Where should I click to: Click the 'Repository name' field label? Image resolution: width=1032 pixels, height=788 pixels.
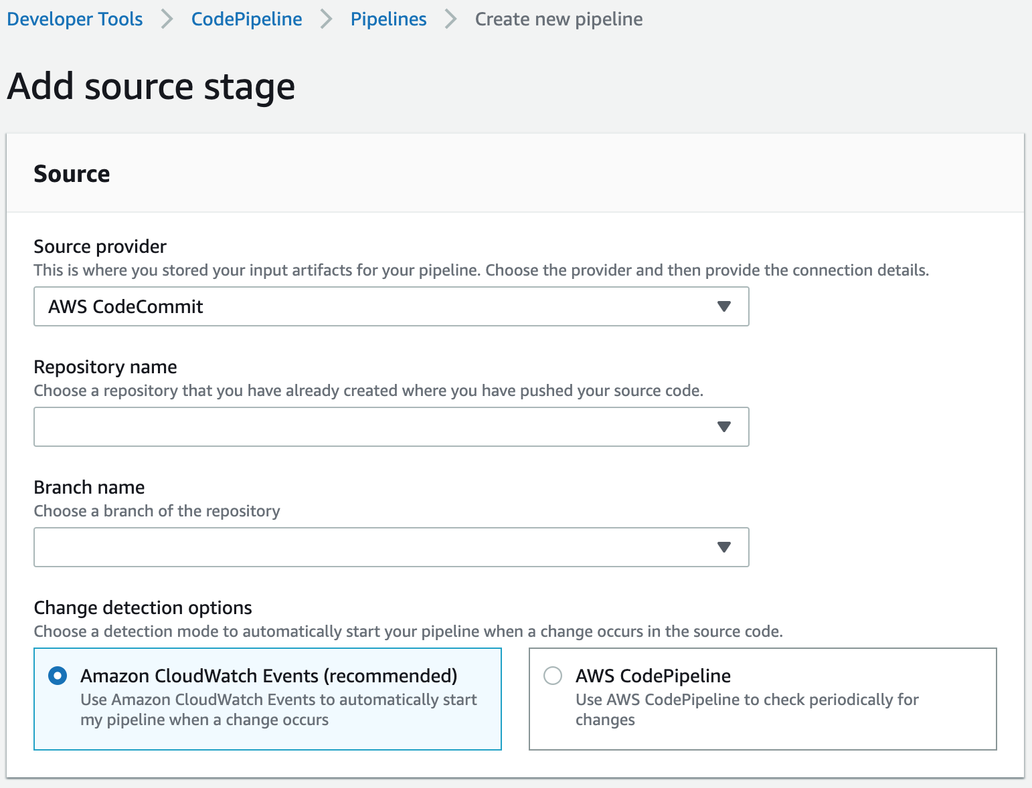click(x=106, y=367)
